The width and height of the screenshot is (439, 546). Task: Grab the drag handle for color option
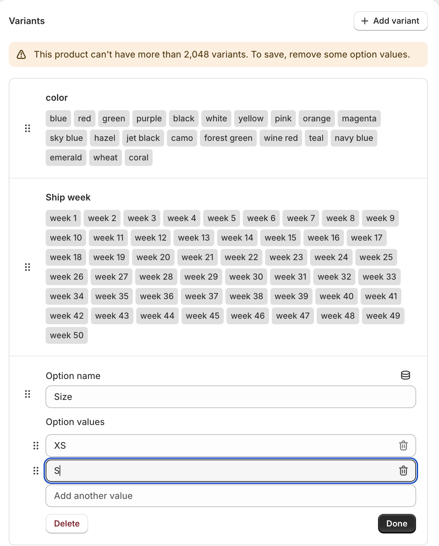28,128
